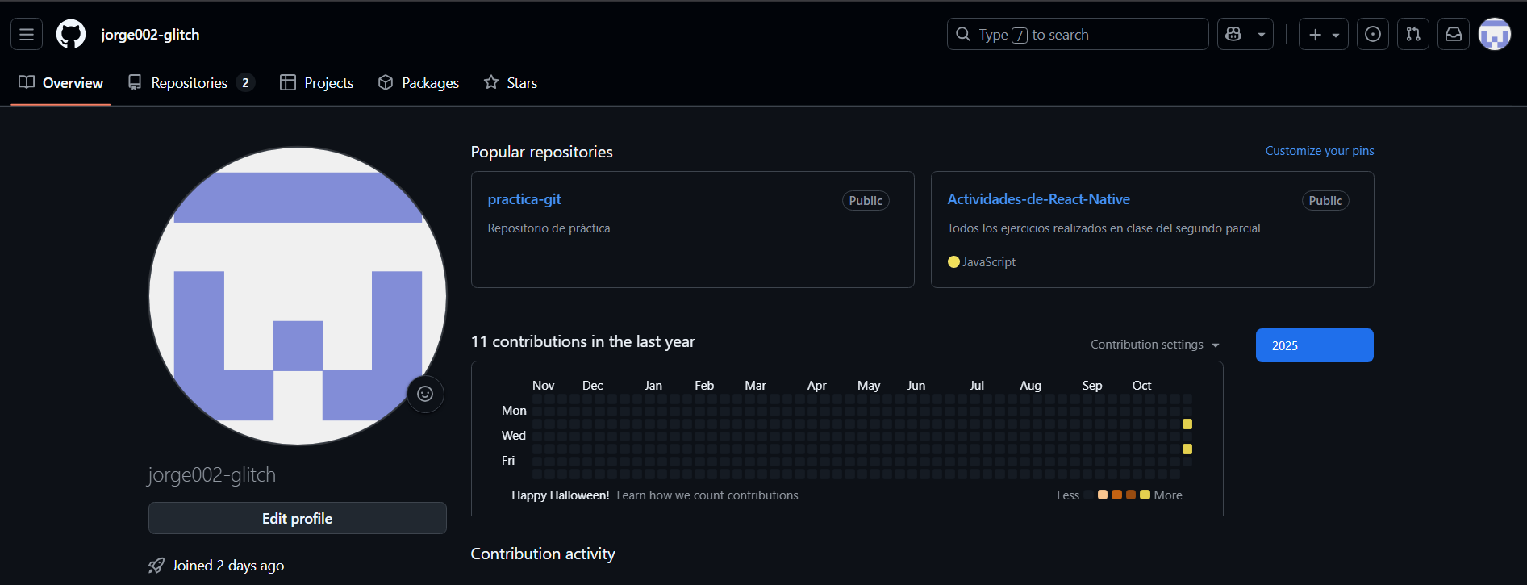Click the Customize your pins link
Viewport: 1527px width, 585px height.
(1319, 151)
